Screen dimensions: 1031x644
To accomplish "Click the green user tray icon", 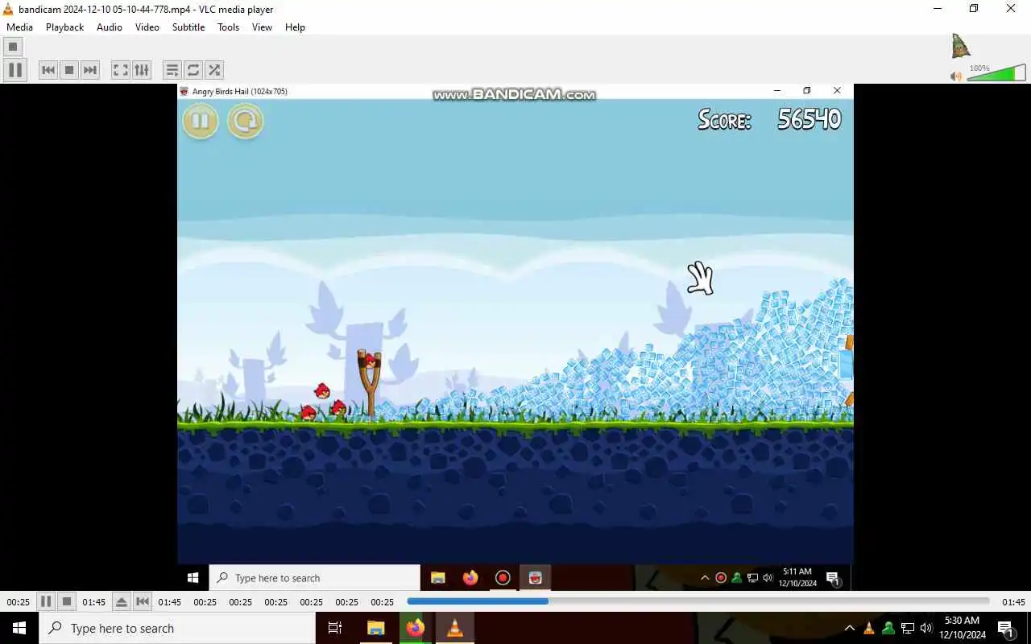I will coord(888,628).
